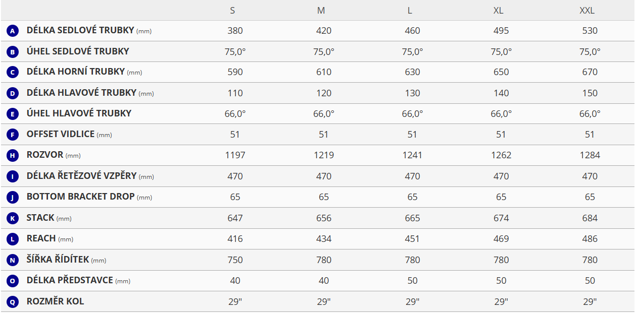Click the J badge beside Bottom Bracket Drop
Image resolution: width=637 pixels, height=315 pixels.
click(13, 197)
